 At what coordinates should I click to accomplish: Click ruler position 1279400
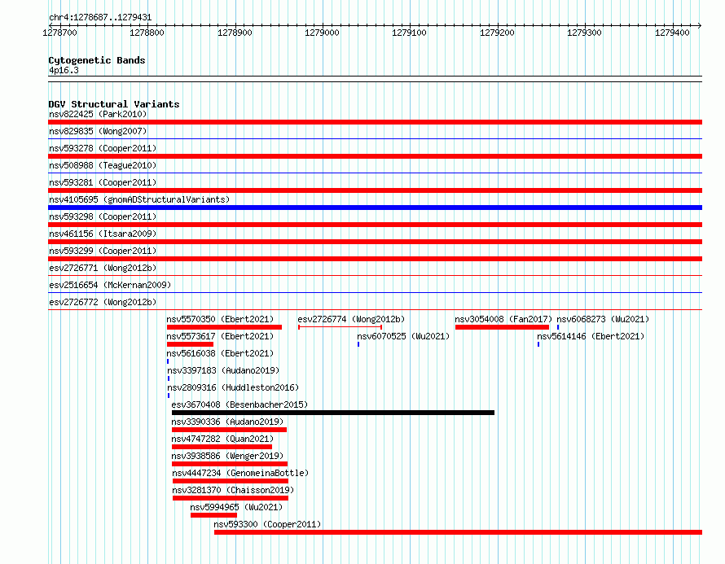(672, 33)
